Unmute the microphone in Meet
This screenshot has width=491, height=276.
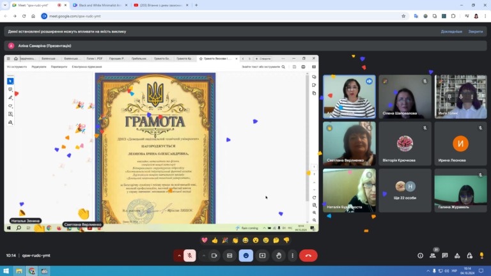click(189, 256)
